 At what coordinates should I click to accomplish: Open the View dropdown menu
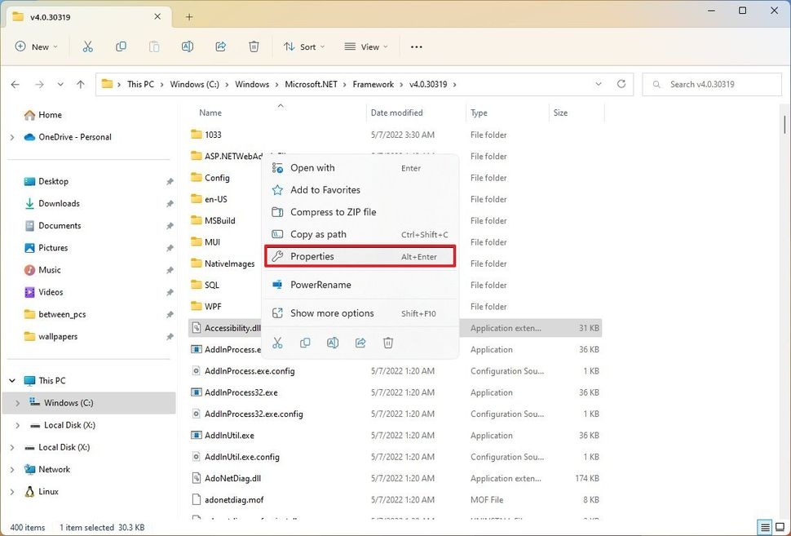[365, 47]
